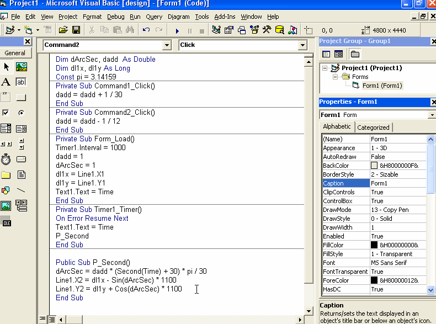
Task: Collapse the Forms folder in project tree
Action: (336, 77)
